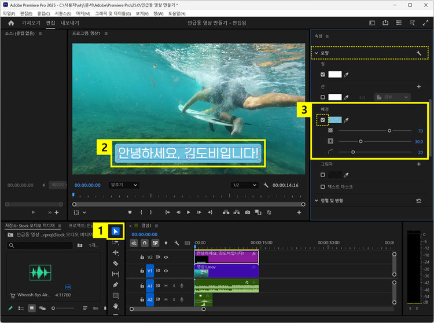Disable the 배경 background checkbox

[323, 120]
